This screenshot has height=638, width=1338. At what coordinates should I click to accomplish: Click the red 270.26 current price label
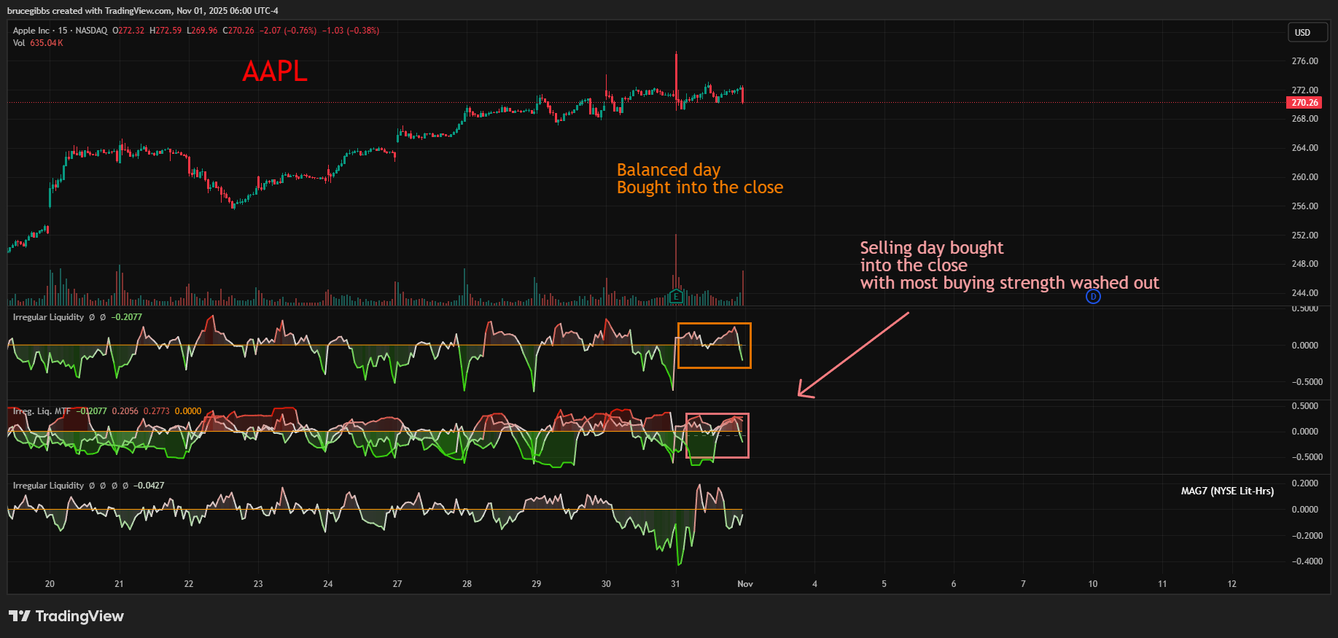(1304, 103)
